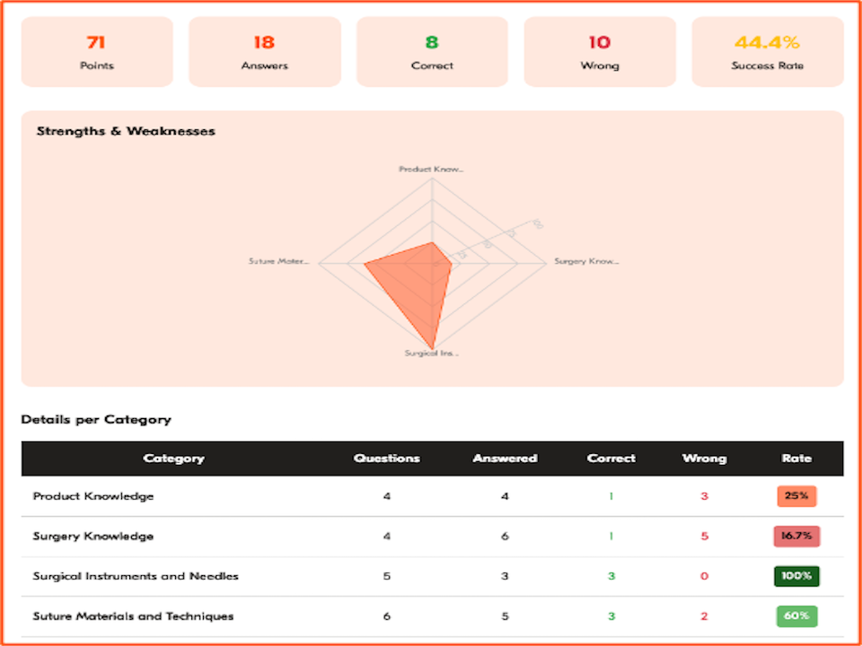Select the 44.4% Success Rate card

[x=768, y=52]
